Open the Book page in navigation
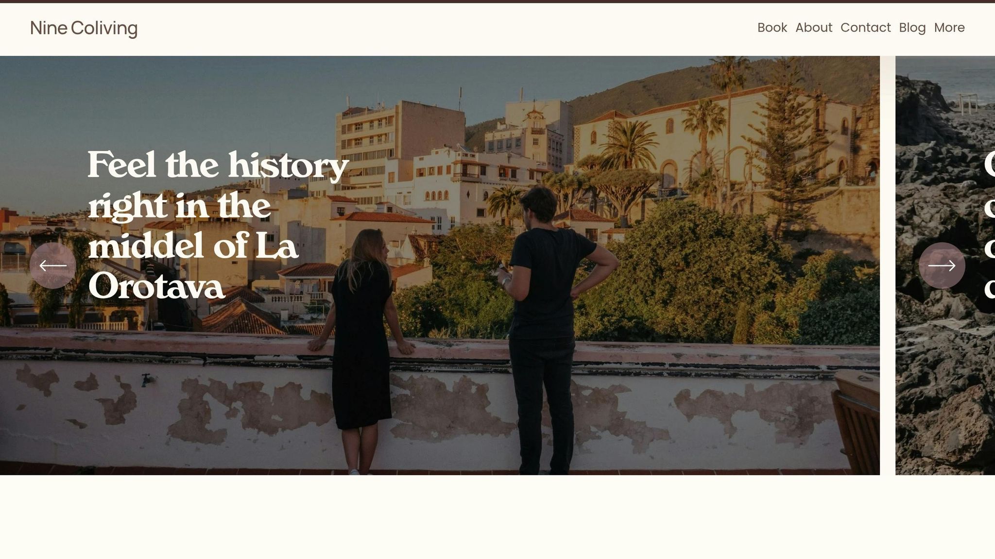Viewport: 995px width, 559px height. pyautogui.click(x=772, y=28)
